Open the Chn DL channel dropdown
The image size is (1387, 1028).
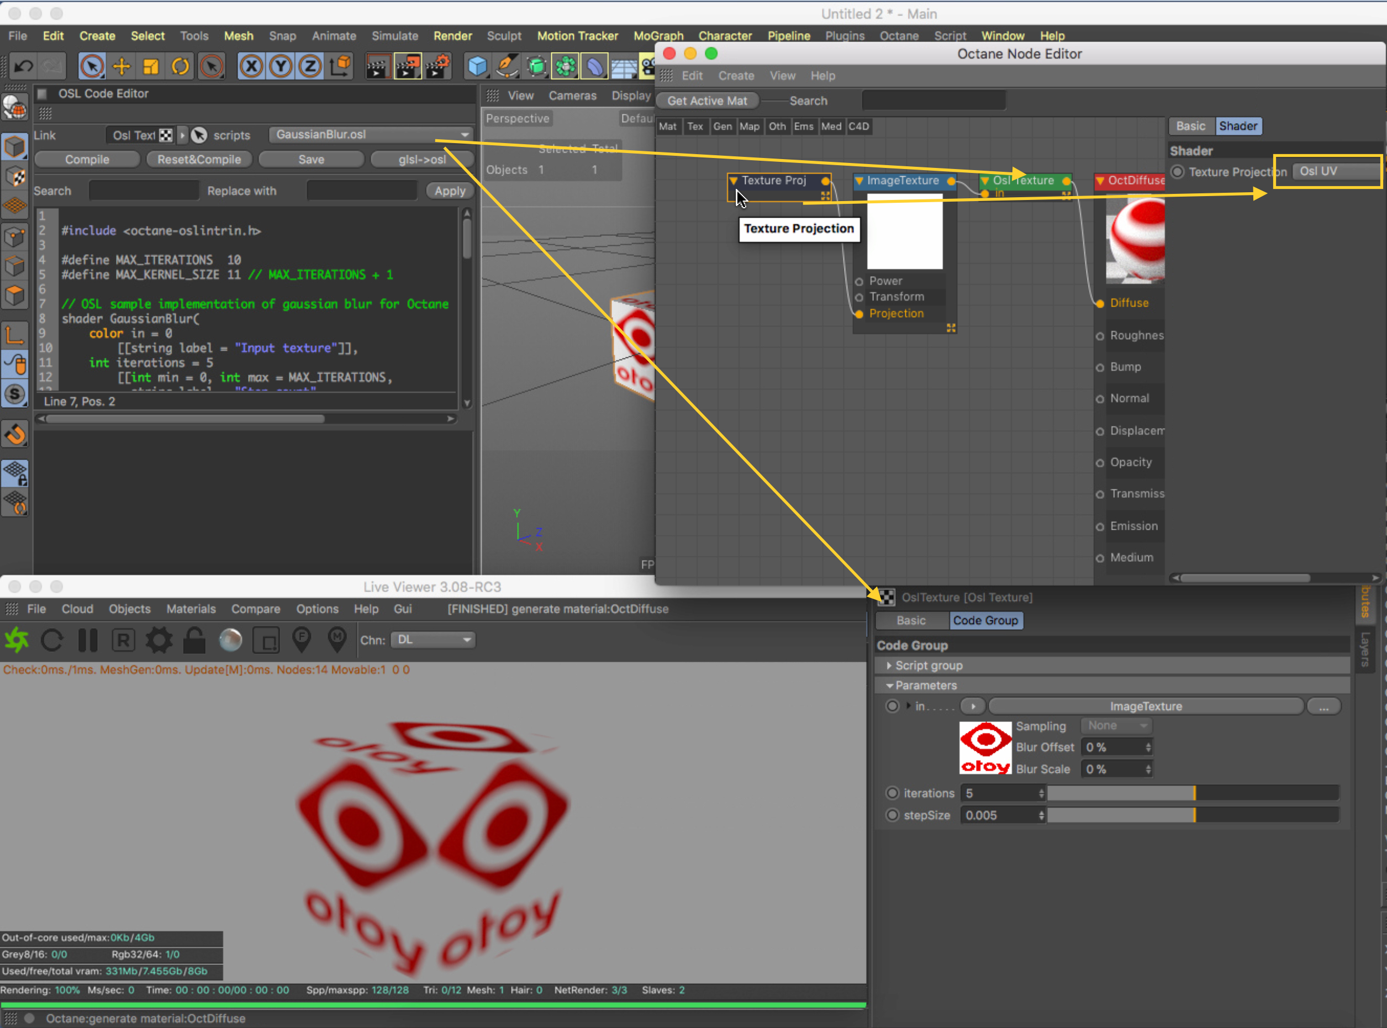tap(433, 640)
